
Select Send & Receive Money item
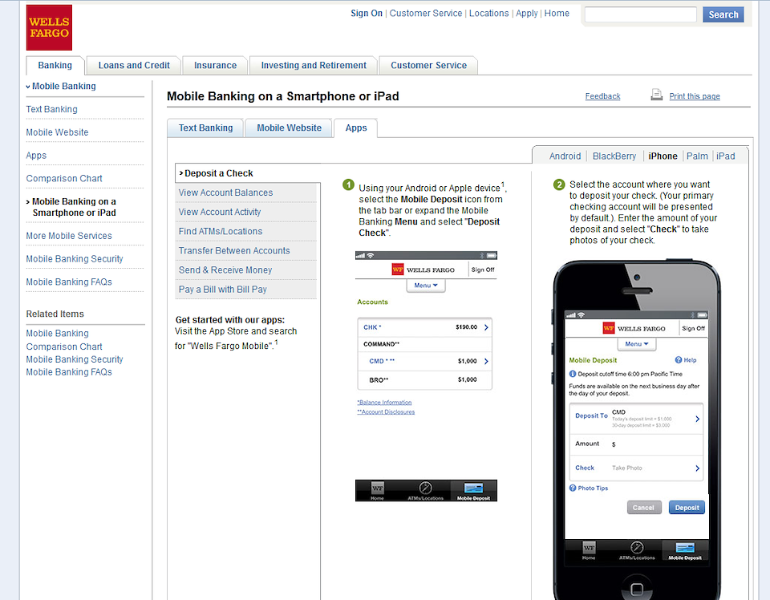tap(246, 270)
